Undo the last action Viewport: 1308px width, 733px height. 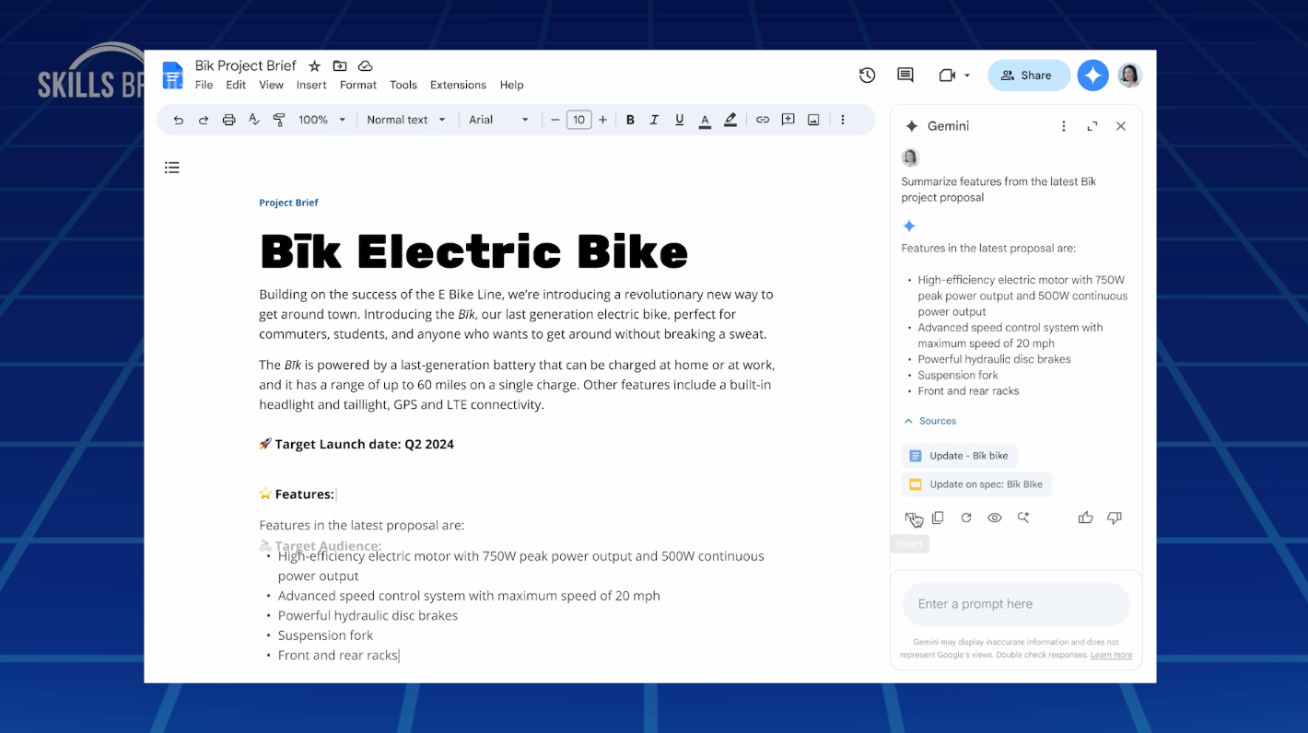pyautogui.click(x=179, y=120)
